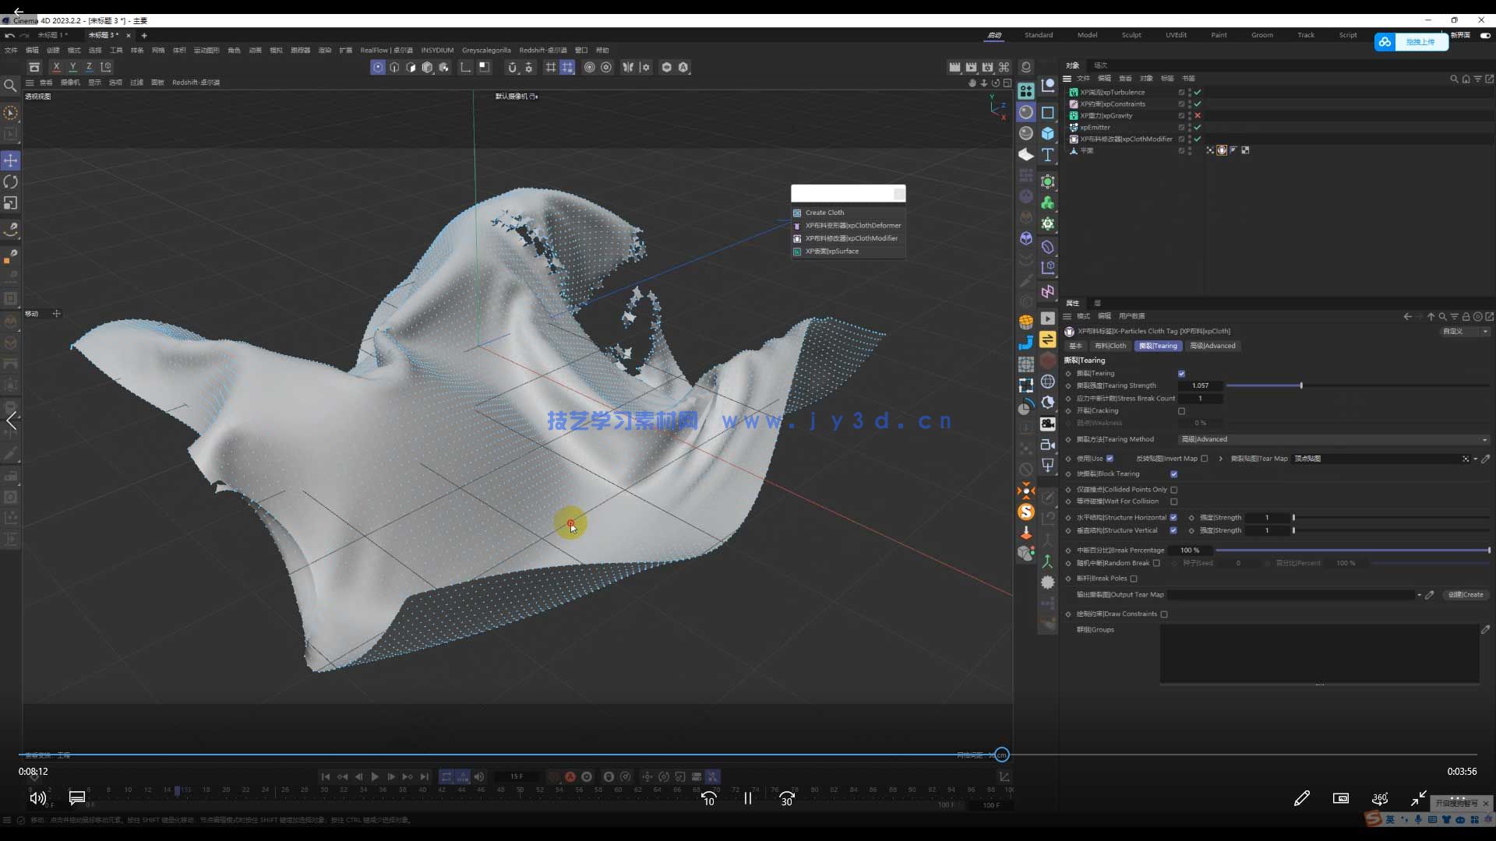The image size is (1496, 841).
Task: Toggle the X axis lock icon
Action: [x=56, y=67]
